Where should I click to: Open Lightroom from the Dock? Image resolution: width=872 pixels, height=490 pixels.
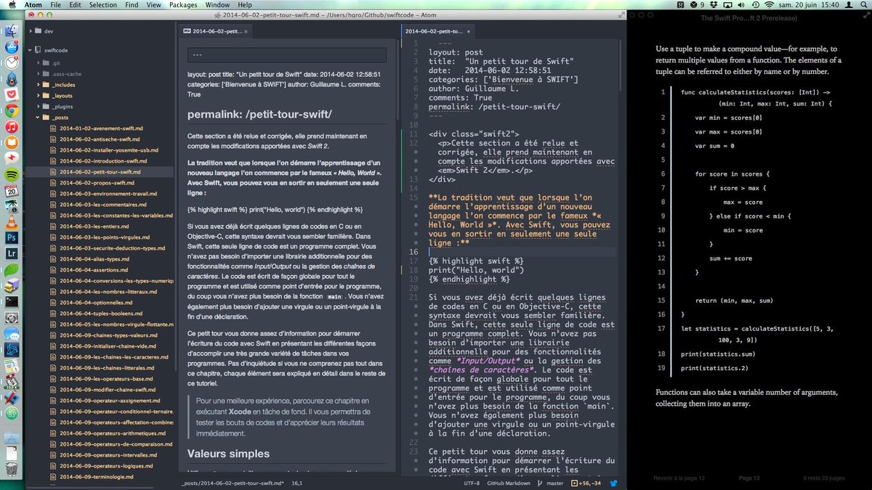click(12, 253)
